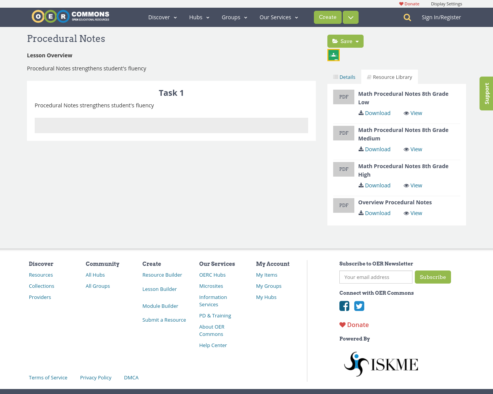The width and height of the screenshot is (493, 394).
Task: Click PDF icon for Overview Procedural Notes
Action: coord(344,205)
